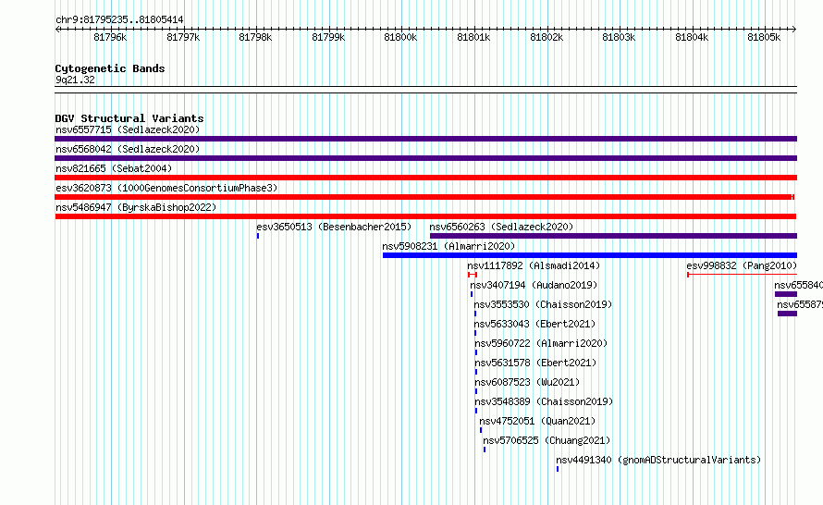Open nsv6560263 (Sedlazeck2020) label
823x505 pixels.
tap(501, 227)
